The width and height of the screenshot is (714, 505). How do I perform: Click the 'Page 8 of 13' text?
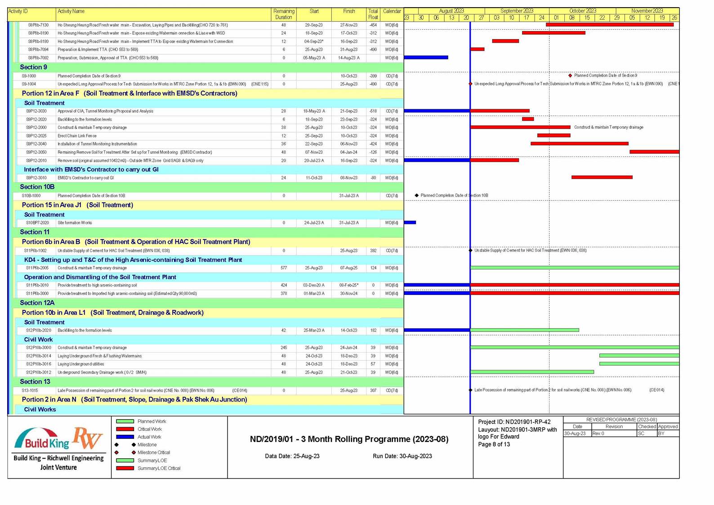(x=494, y=444)
